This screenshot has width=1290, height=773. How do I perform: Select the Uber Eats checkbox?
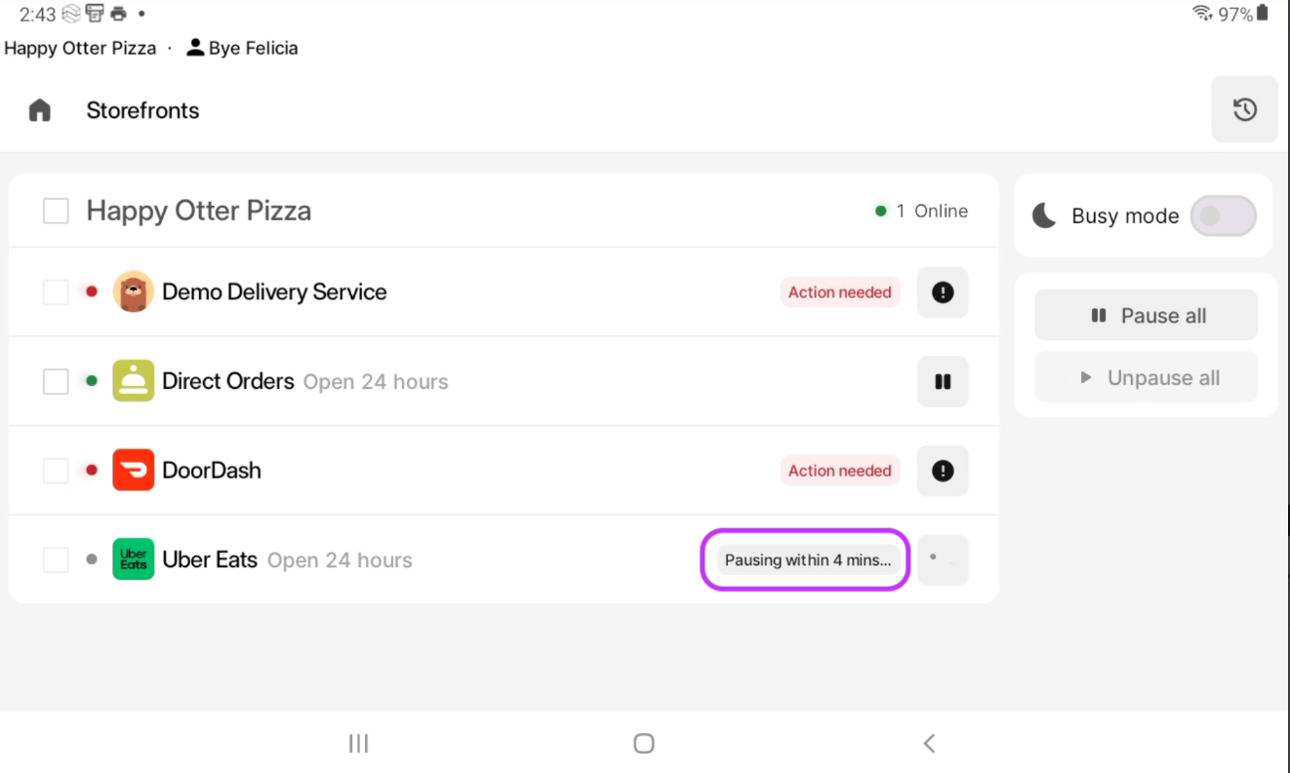click(56, 560)
